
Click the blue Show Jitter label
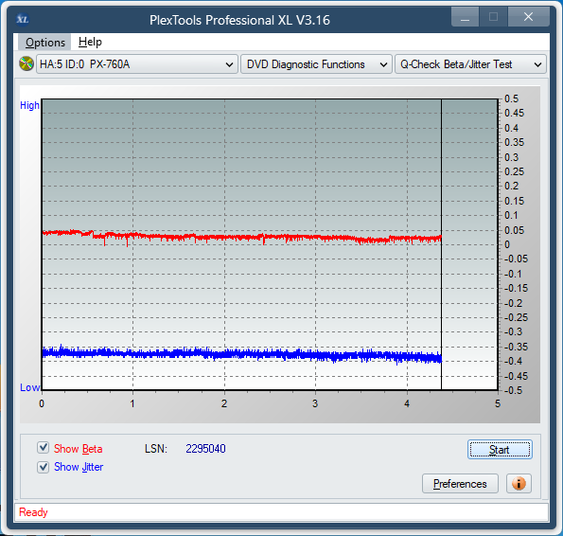tap(79, 467)
